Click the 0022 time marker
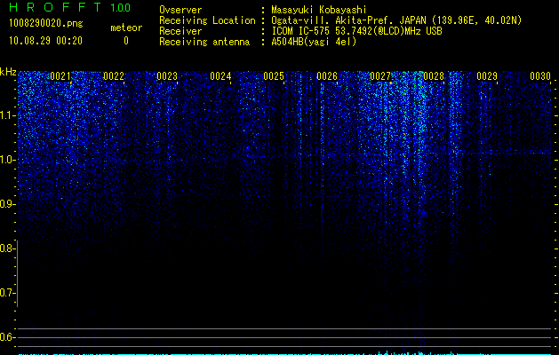The image size is (559, 355). (x=114, y=76)
